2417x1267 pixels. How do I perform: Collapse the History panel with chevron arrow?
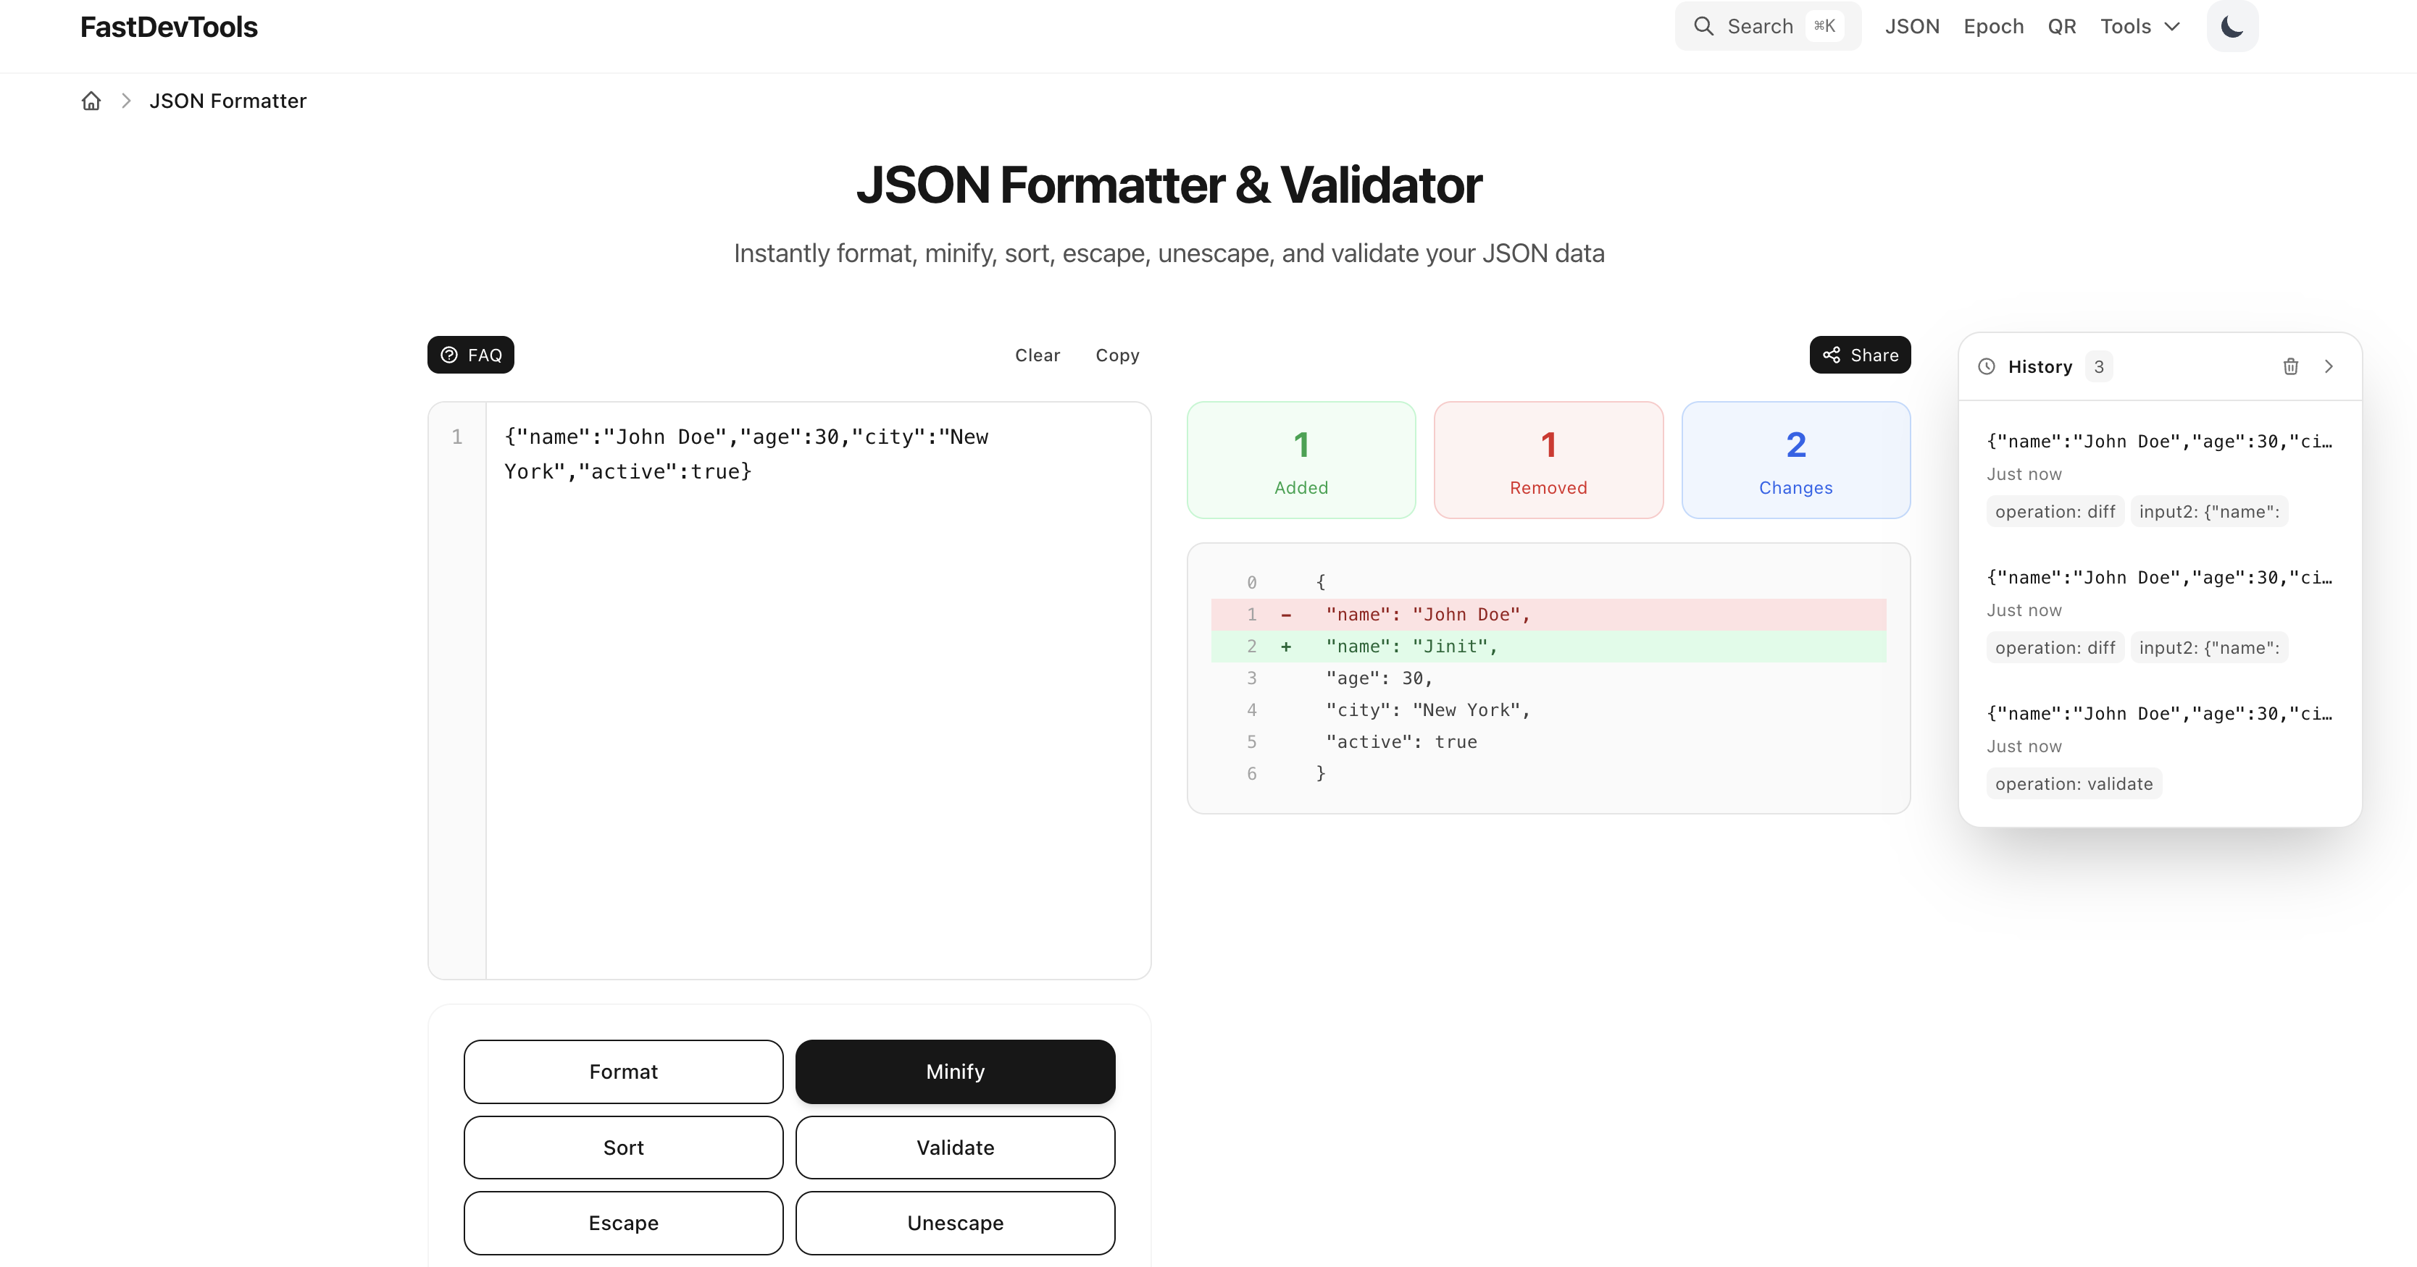point(2329,366)
